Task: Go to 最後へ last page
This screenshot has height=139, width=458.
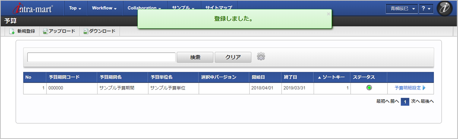Action: coord(427,102)
